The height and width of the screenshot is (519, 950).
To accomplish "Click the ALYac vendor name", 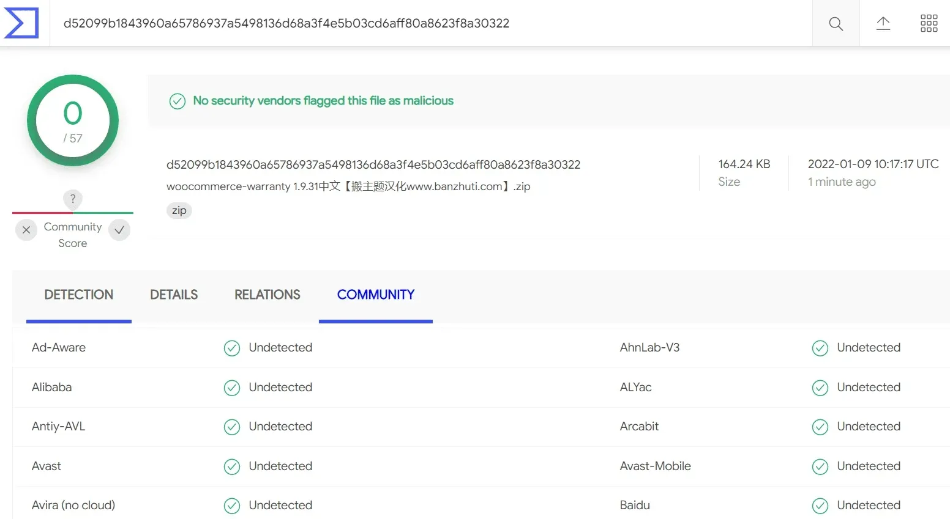I will (636, 387).
